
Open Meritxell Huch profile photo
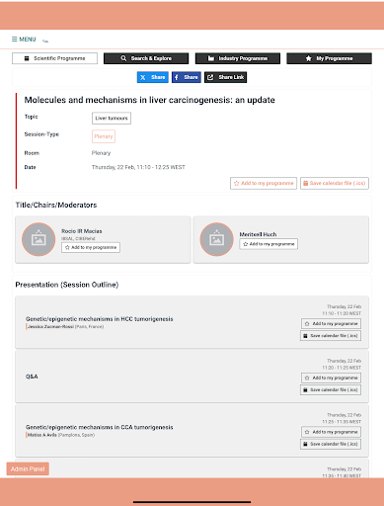216,239
